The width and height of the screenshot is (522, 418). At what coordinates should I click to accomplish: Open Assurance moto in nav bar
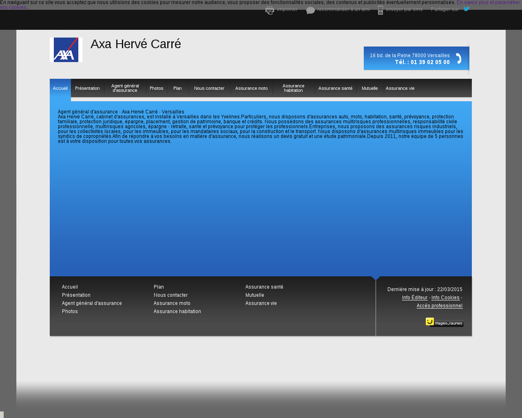[x=251, y=88]
